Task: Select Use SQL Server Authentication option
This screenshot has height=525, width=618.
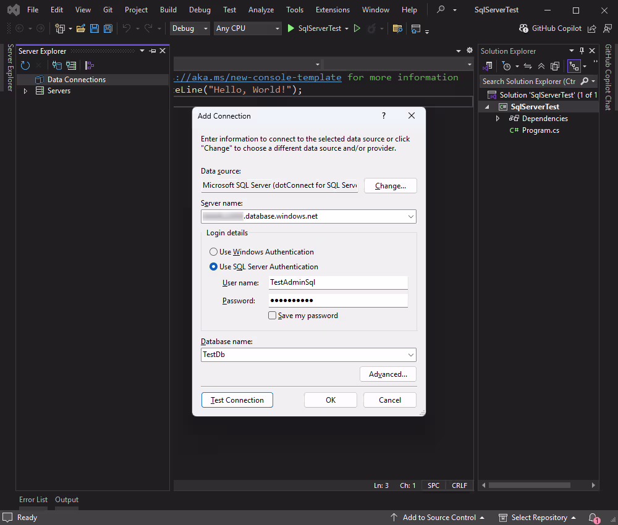Action: pyautogui.click(x=213, y=266)
